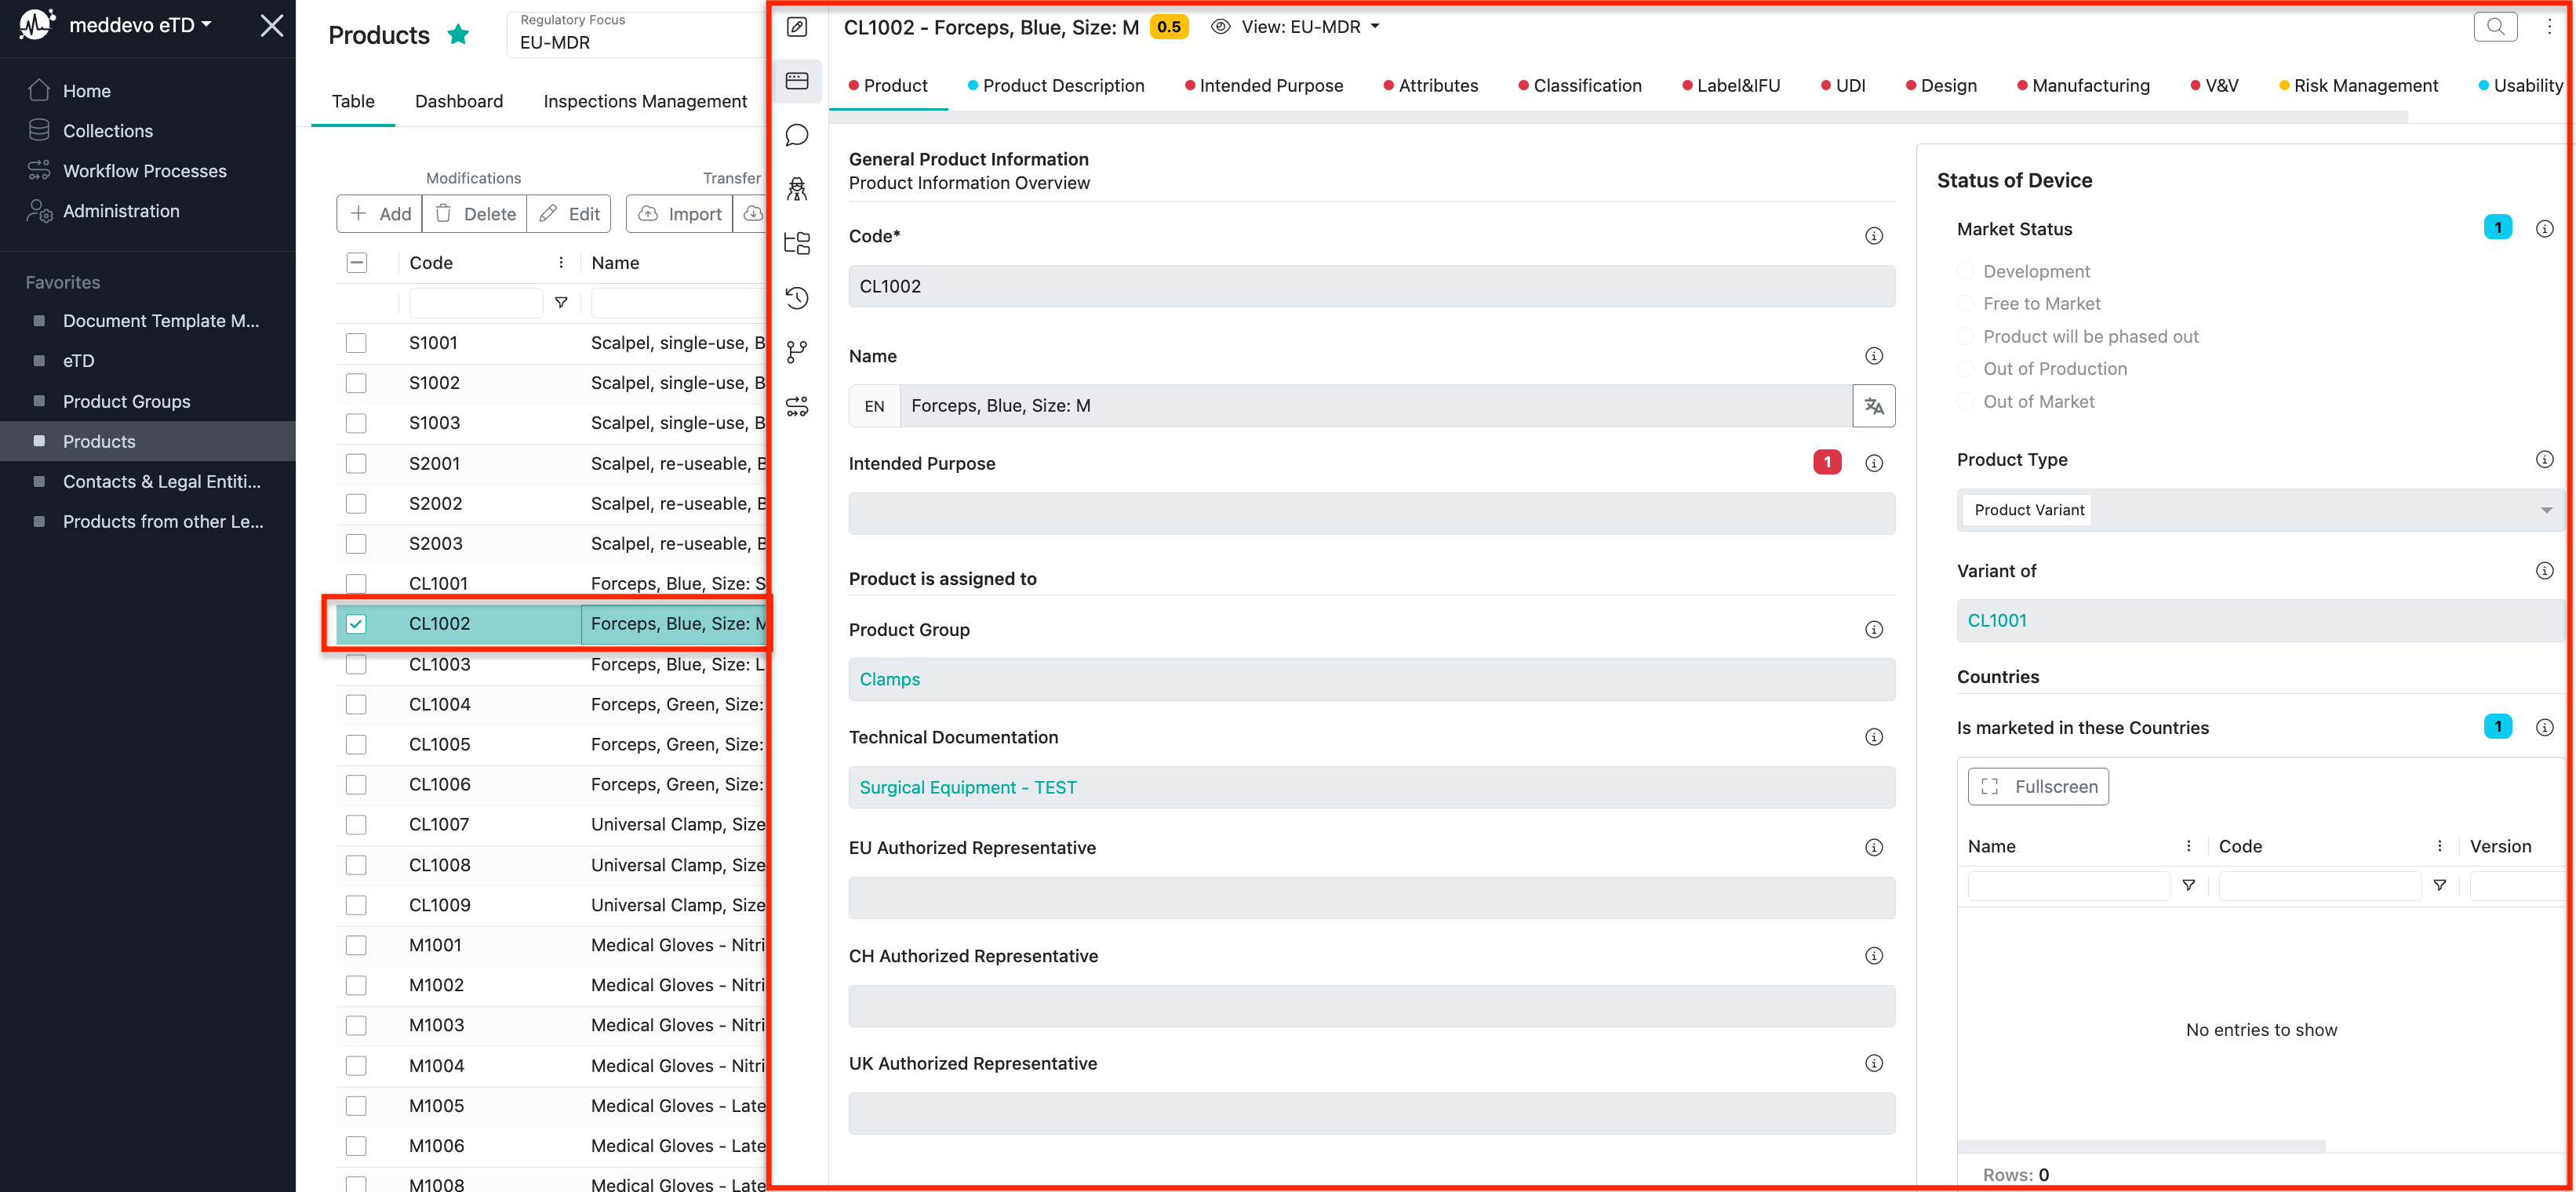Image resolution: width=2576 pixels, height=1192 pixels.
Task: Open the workflow settings icon in detail sidebar
Action: coord(797,406)
